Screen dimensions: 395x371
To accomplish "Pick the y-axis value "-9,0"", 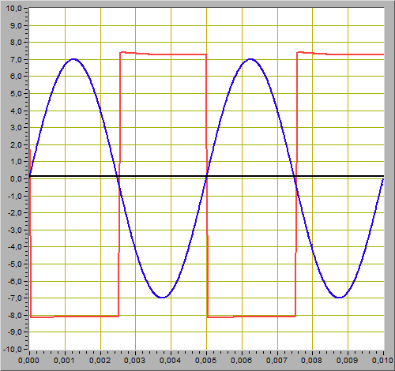I will click(x=15, y=332).
